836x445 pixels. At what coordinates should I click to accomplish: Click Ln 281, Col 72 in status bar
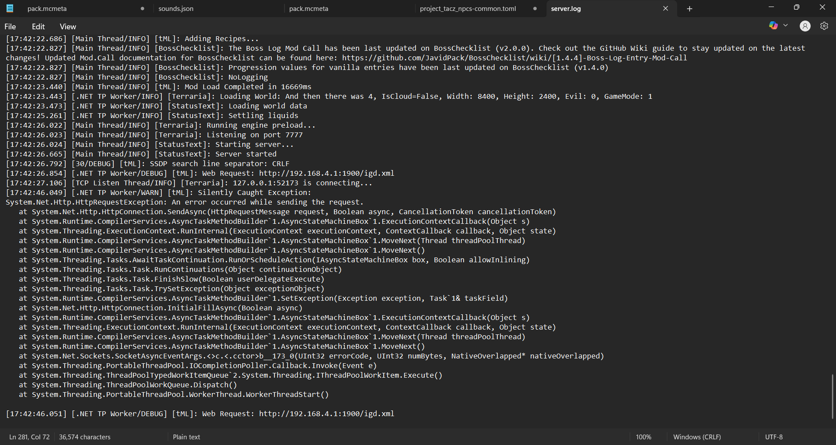(29, 437)
